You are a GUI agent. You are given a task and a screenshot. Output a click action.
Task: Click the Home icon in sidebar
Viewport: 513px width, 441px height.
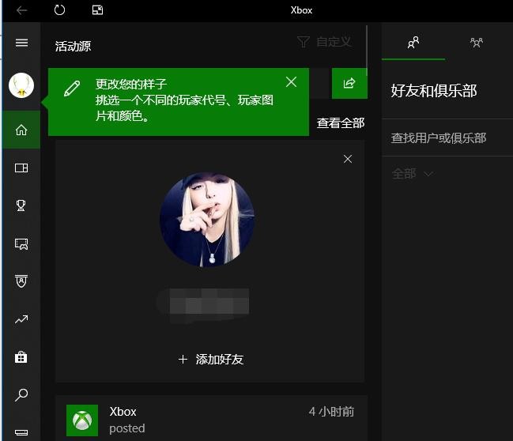(x=21, y=130)
